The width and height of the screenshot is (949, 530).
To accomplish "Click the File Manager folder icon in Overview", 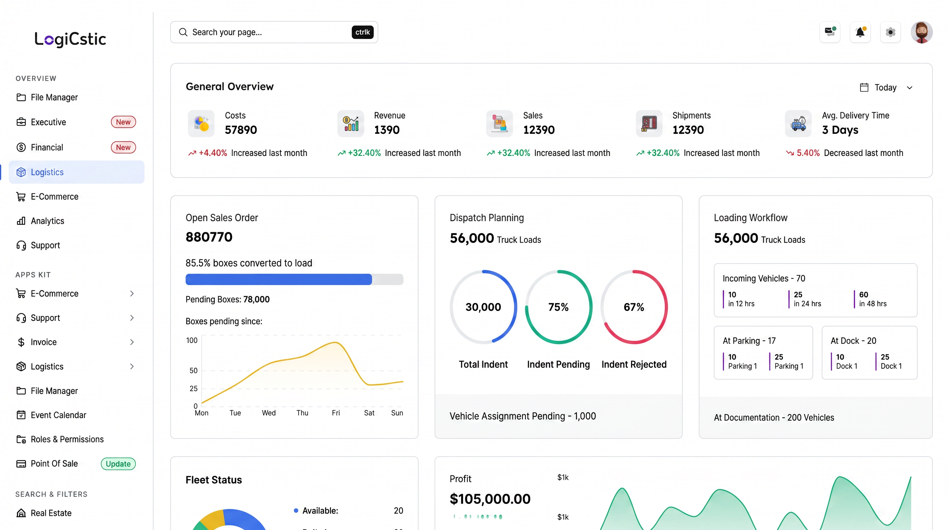I will [x=21, y=97].
